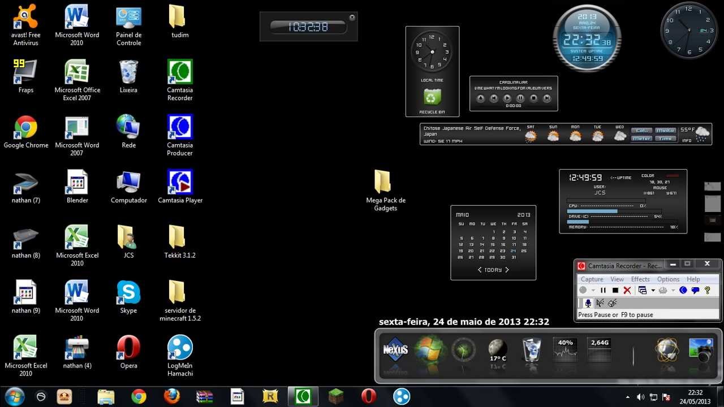This screenshot has height=407, width=724.
Task: Click the volume speaker icon in system tray
Action: pos(640,397)
